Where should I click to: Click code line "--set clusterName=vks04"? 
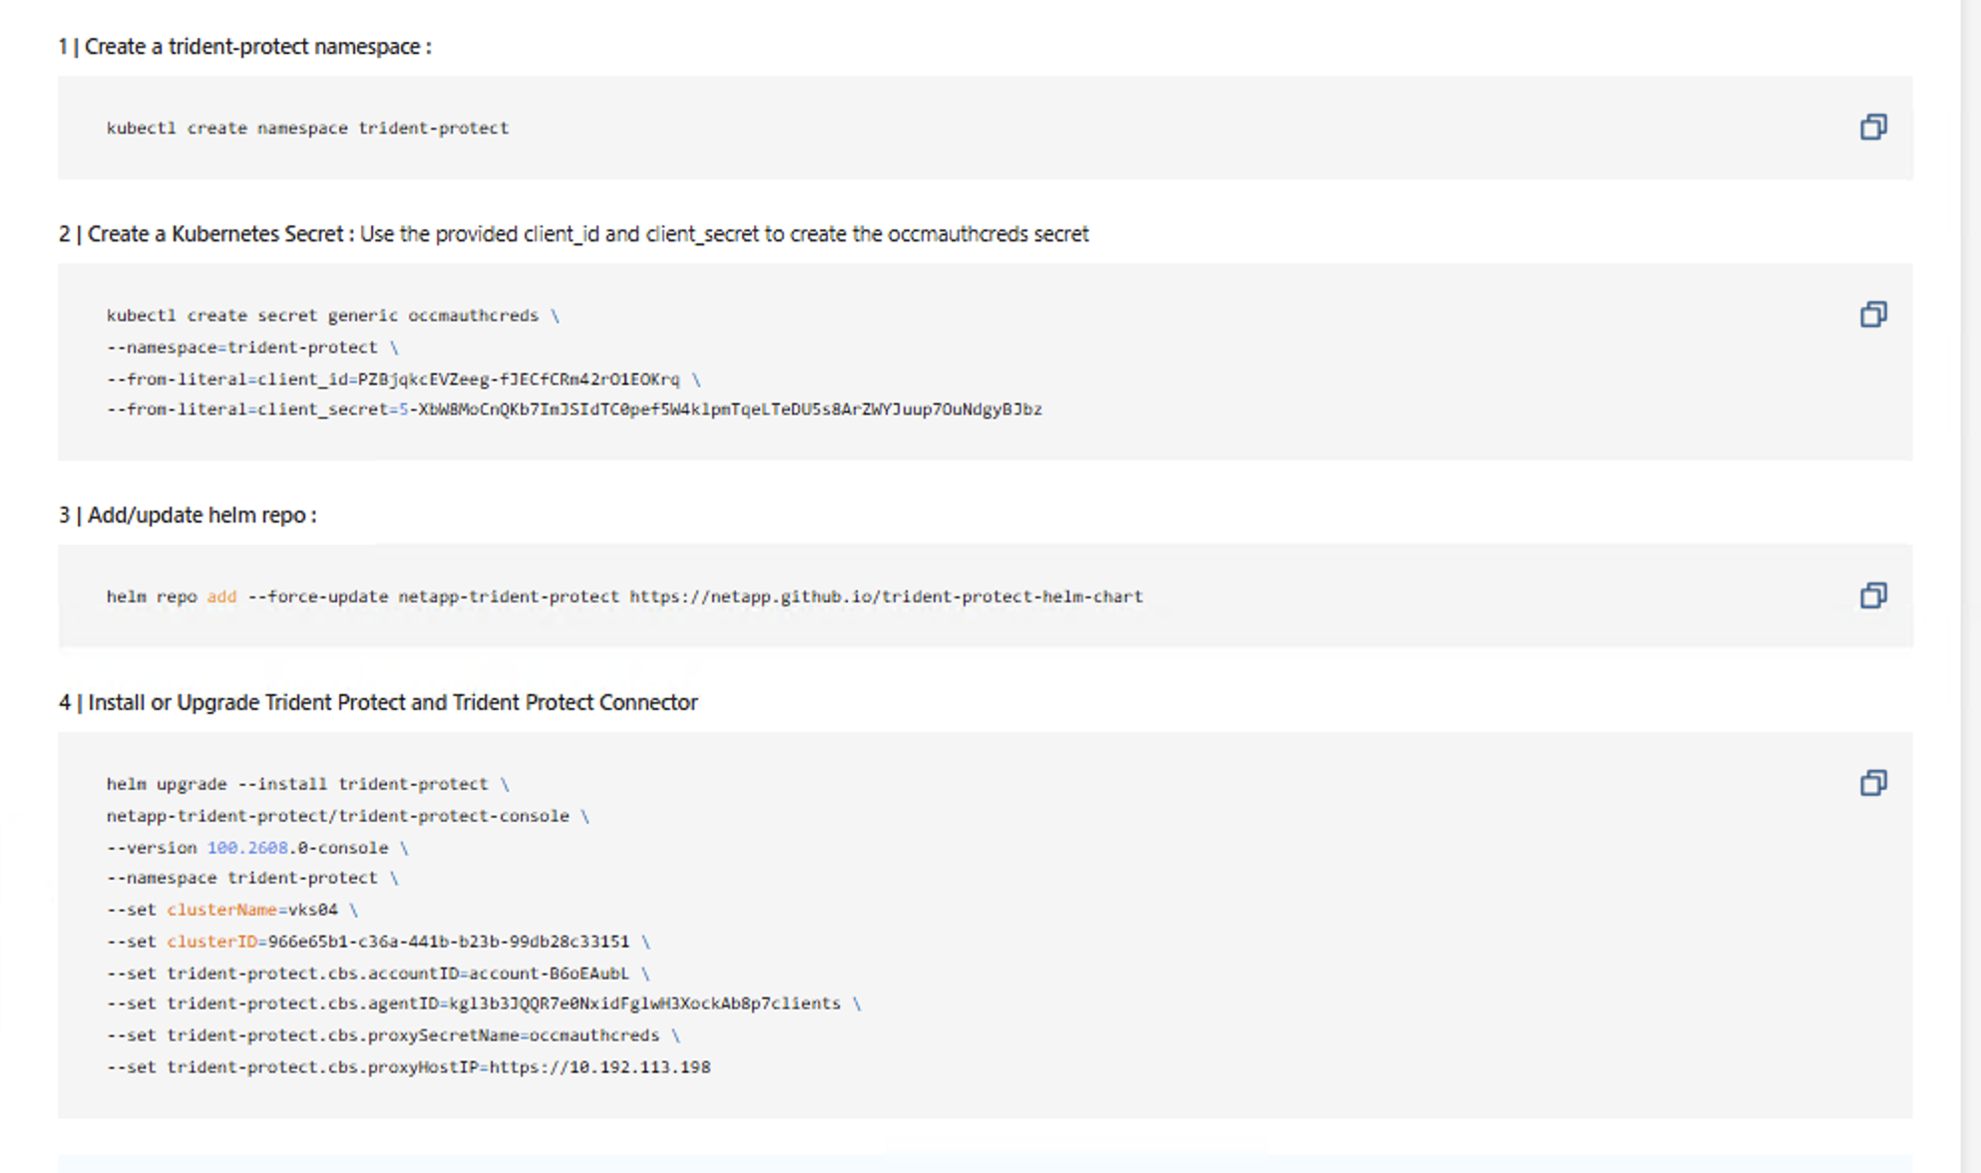[232, 910]
